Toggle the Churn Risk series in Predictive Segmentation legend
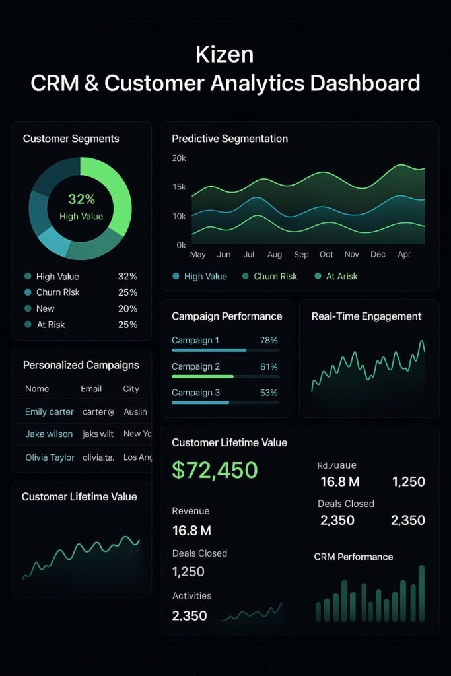Screen dimensions: 451x676 tap(270, 277)
